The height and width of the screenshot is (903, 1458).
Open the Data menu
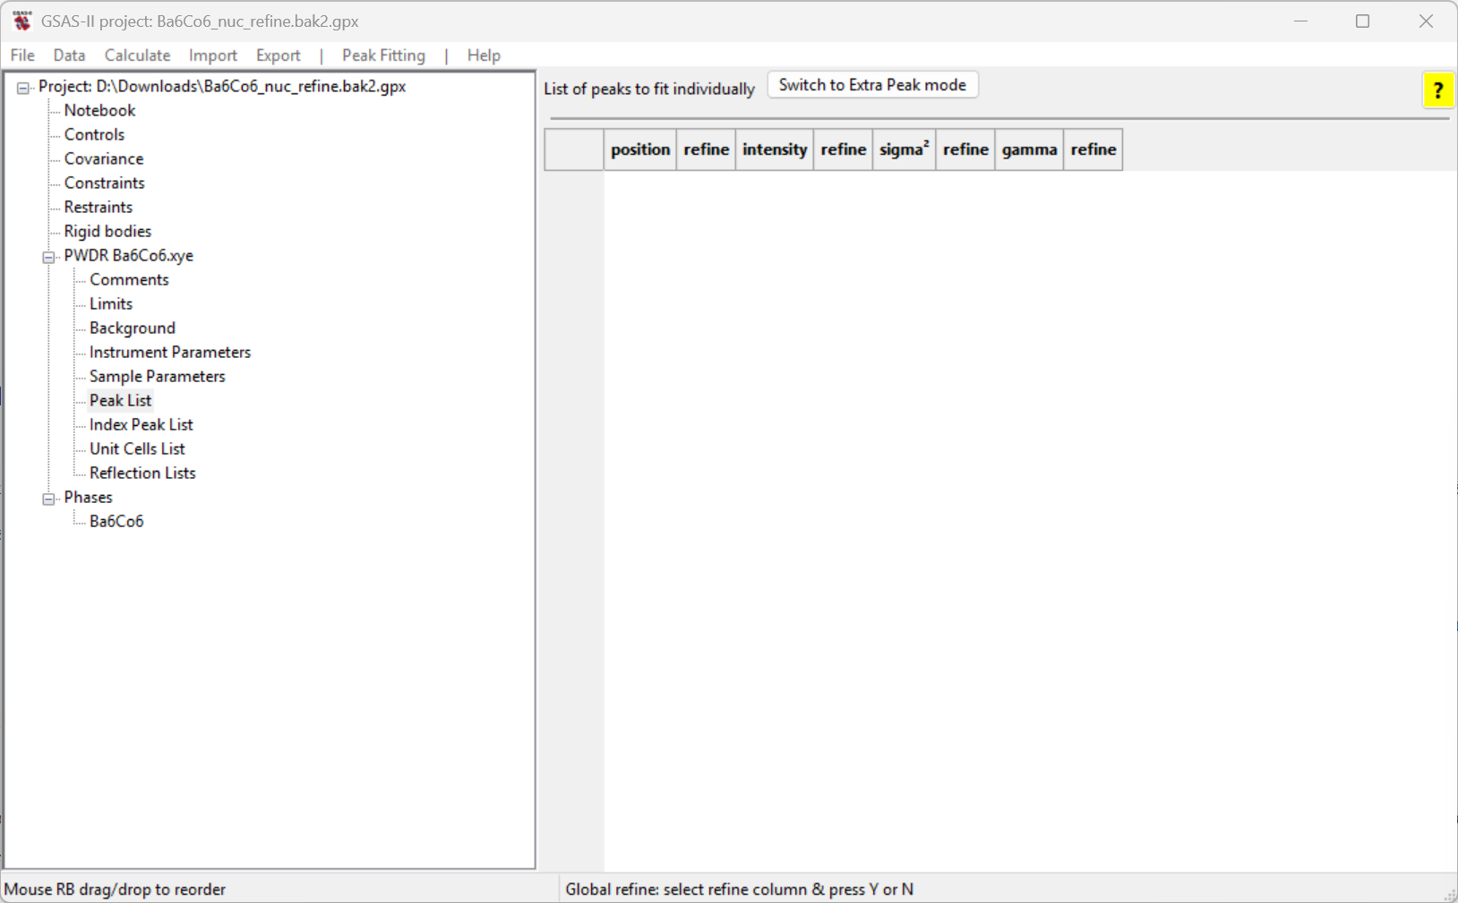tap(69, 55)
